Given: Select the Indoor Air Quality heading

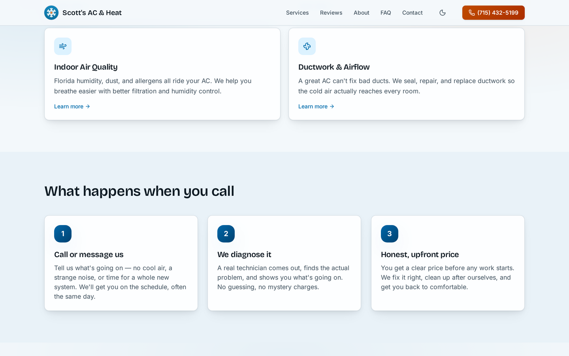Looking at the screenshot, I should pyautogui.click(x=86, y=67).
